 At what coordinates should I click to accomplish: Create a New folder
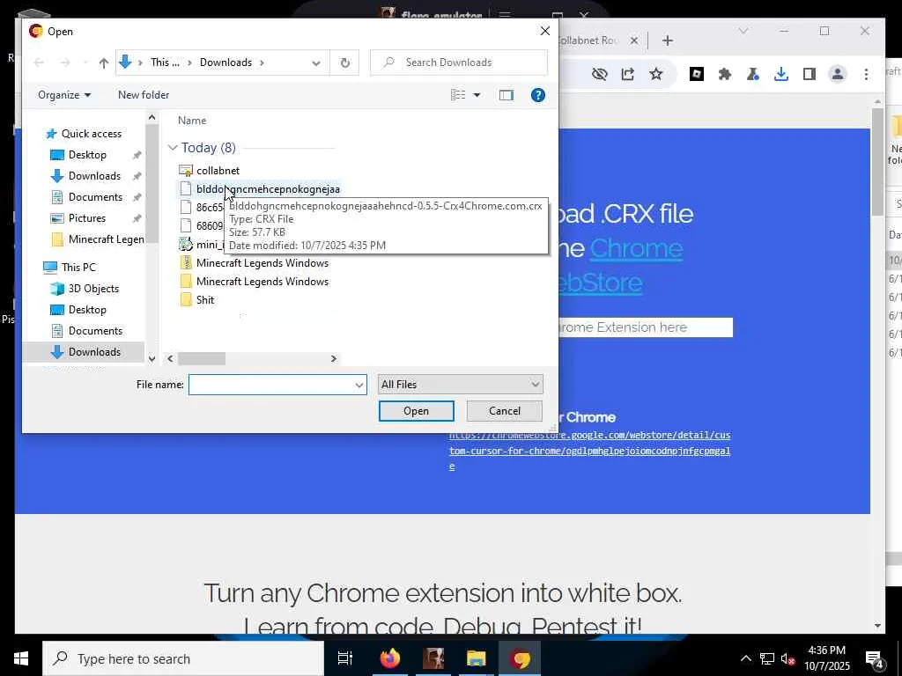click(144, 95)
